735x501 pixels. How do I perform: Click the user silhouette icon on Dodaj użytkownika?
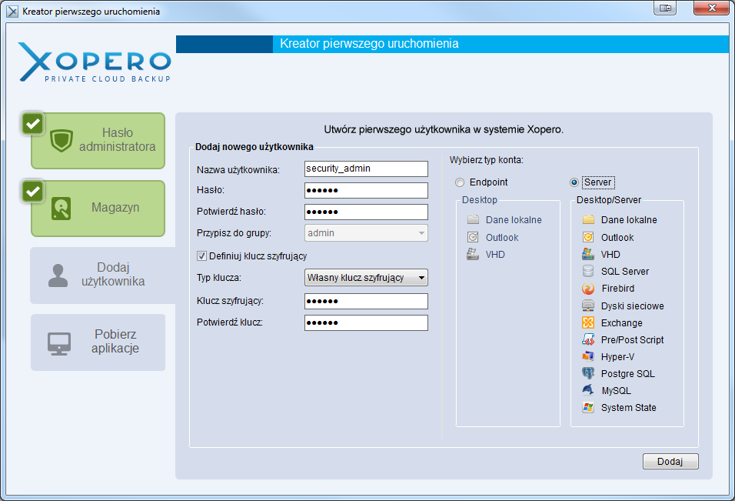[x=58, y=276]
